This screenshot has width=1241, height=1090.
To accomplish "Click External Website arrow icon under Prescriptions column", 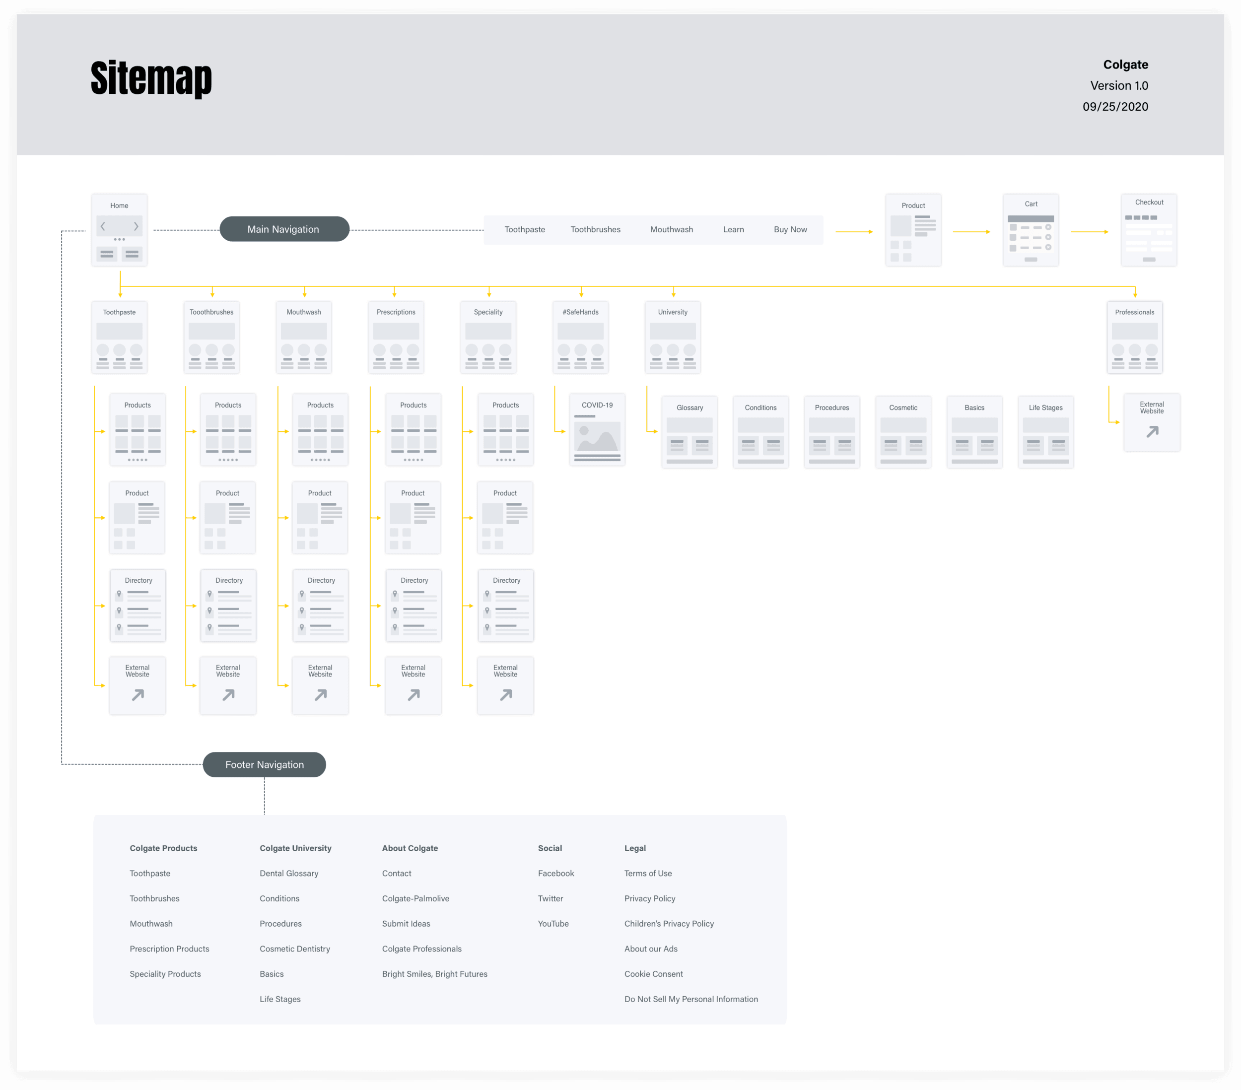I will pyautogui.click(x=414, y=695).
